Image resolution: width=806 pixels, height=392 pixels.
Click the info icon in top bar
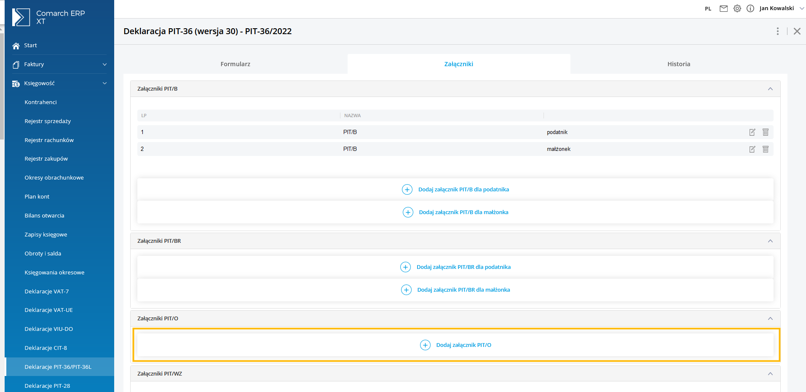pyautogui.click(x=750, y=8)
